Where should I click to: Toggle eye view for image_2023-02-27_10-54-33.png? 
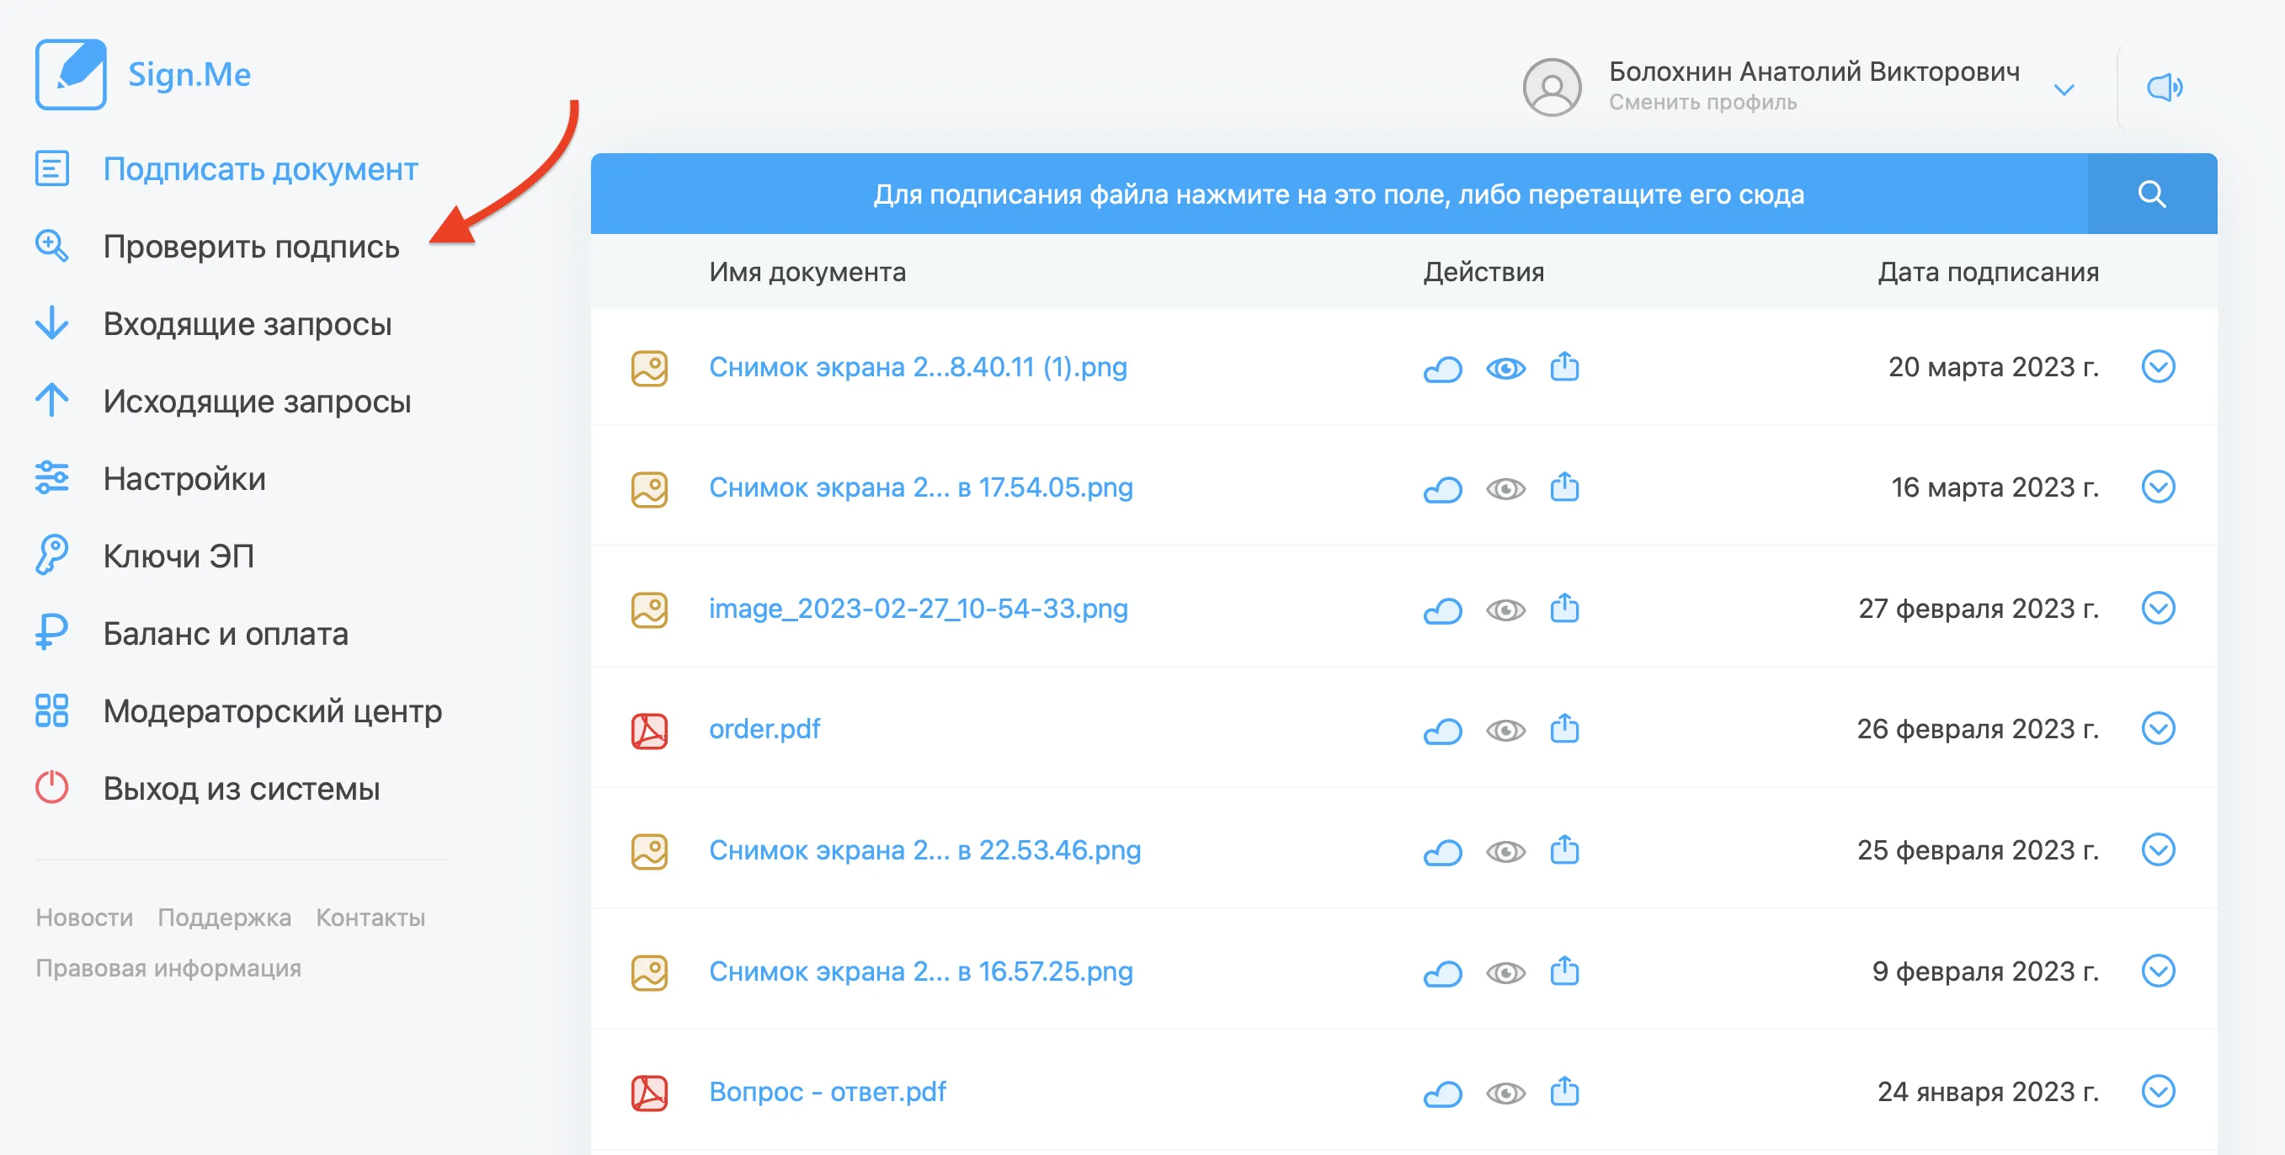click(1505, 610)
